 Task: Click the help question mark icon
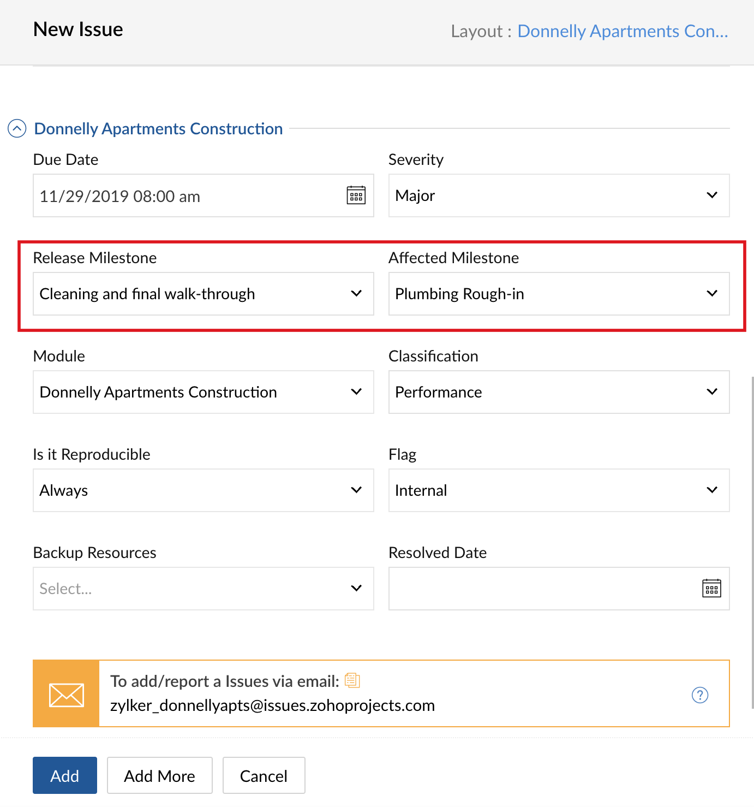point(700,695)
